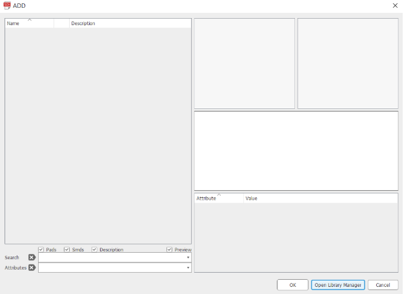Open Library Manager
Screen dimensions: 404x294
338,285
